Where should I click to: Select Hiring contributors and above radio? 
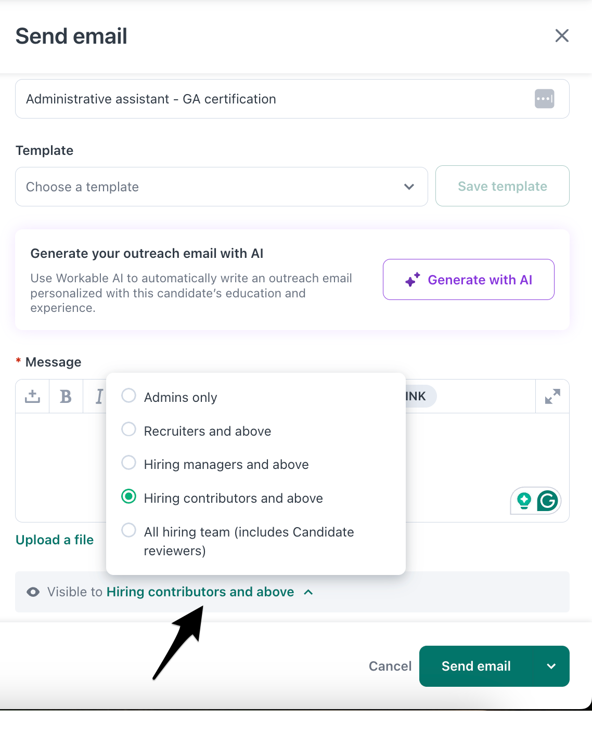coord(128,496)
